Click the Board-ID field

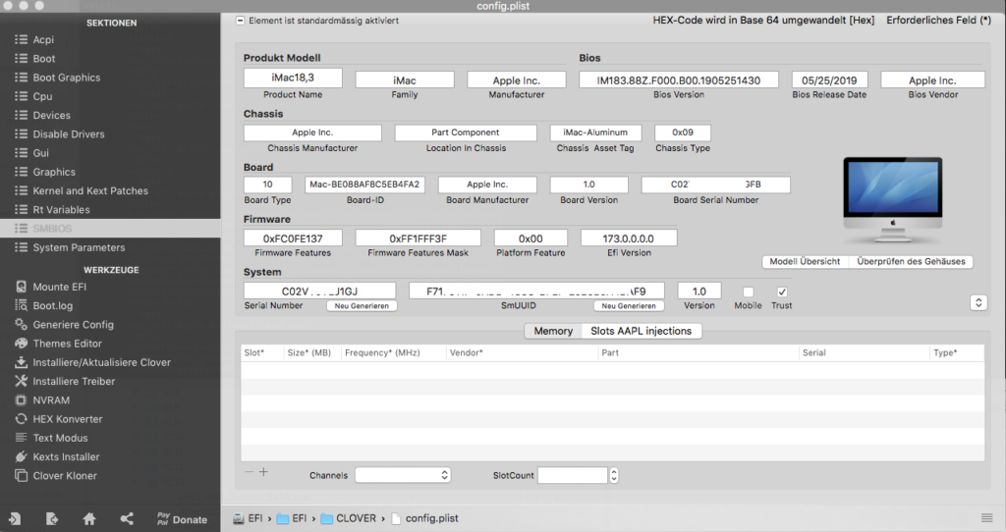tap(364, 185)
